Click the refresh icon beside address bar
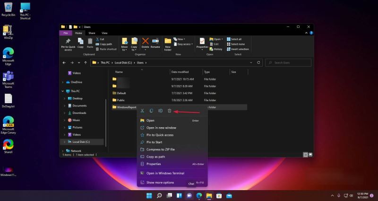This screenshot has height=201, width=378. pos(259,62)
